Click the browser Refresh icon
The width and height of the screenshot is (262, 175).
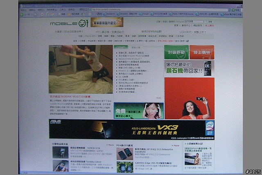(x=47, y=14)
